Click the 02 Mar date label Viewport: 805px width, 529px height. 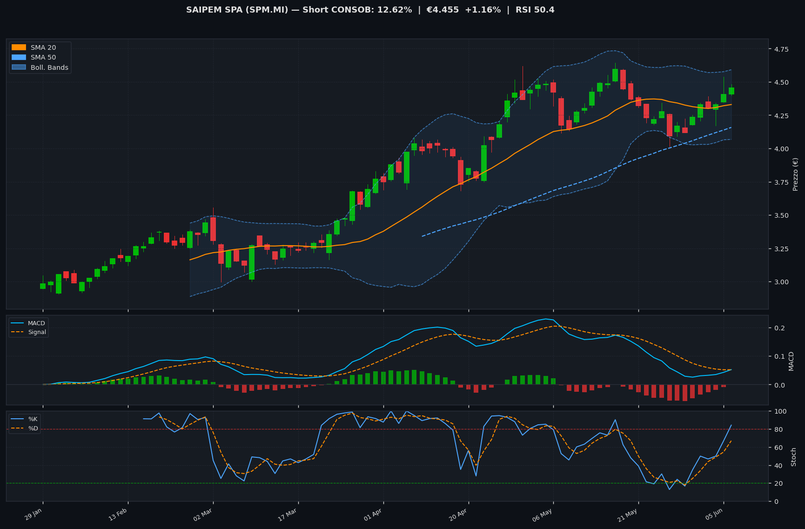[x=203, y=515]
